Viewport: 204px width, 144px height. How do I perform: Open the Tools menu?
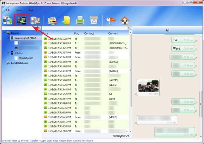(x=19, y=10)
